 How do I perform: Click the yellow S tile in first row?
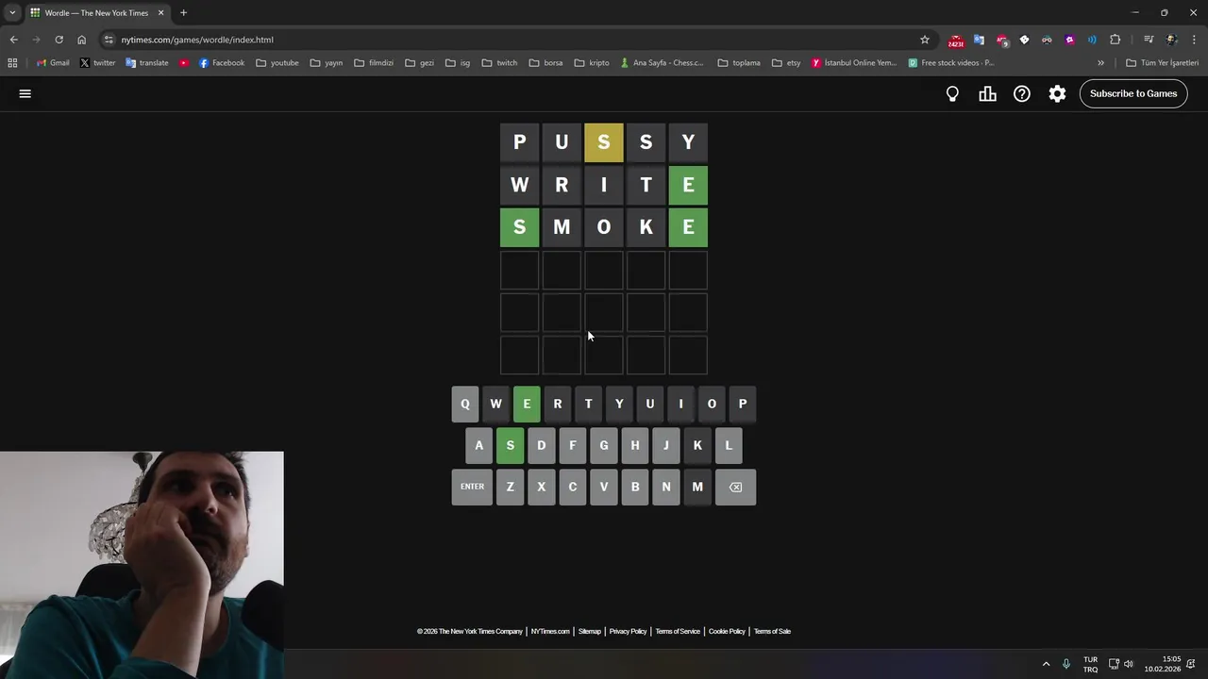[604, 142]
